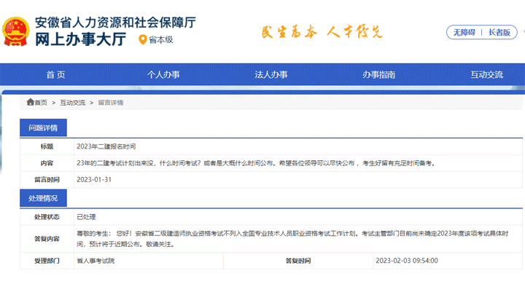Screen dimensions: 525x284
Task: Click reply time 2023-02-03 09:54:00
Action: [407, 261]
